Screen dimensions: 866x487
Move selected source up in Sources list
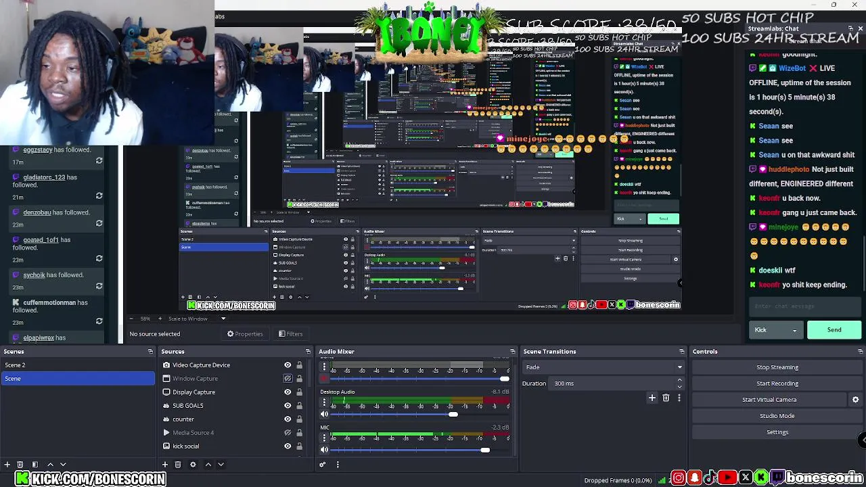(208, 465)
